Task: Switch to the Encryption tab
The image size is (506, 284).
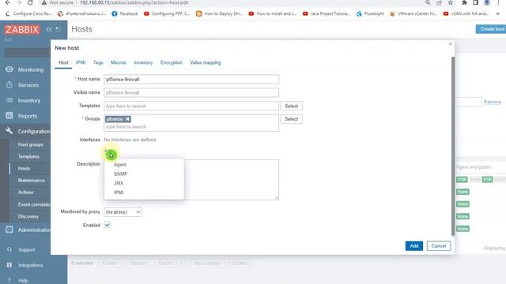Action: (172, 62)
